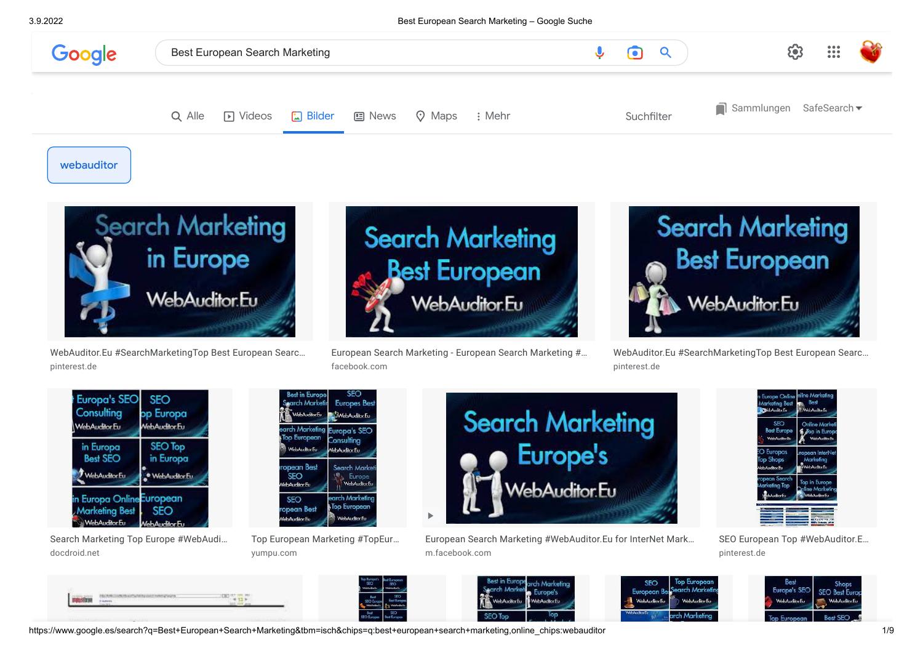Click the Google logo
Image resolution: width=923 pixels, height=653 pixels.
click(x=84, y=54)
